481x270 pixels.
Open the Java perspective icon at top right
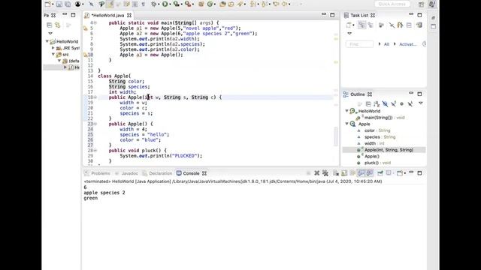click(x=432, y=4)
